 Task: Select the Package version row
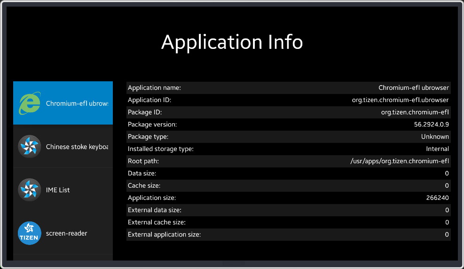tap(288, 124)
